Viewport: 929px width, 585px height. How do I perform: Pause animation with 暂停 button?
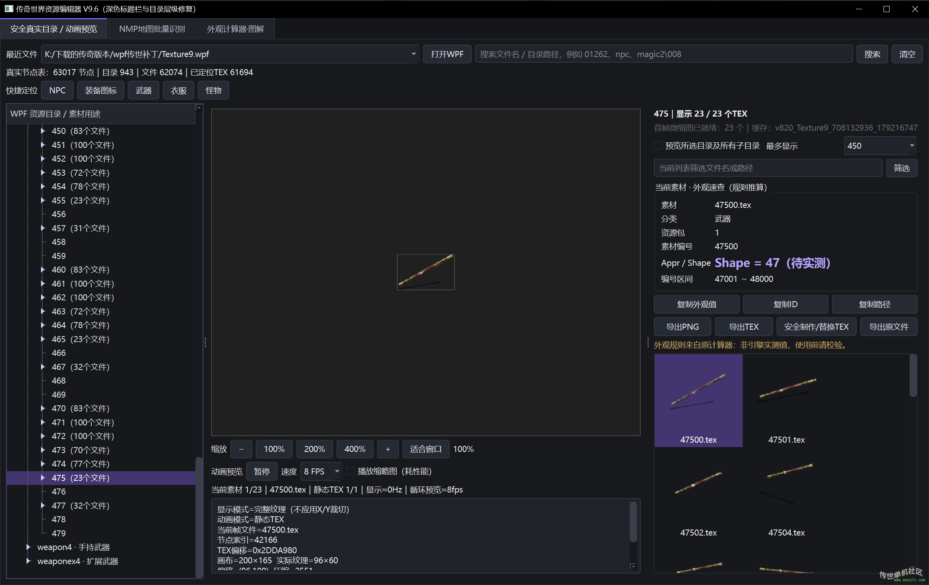pyautogui.click(x=262, y=471)
